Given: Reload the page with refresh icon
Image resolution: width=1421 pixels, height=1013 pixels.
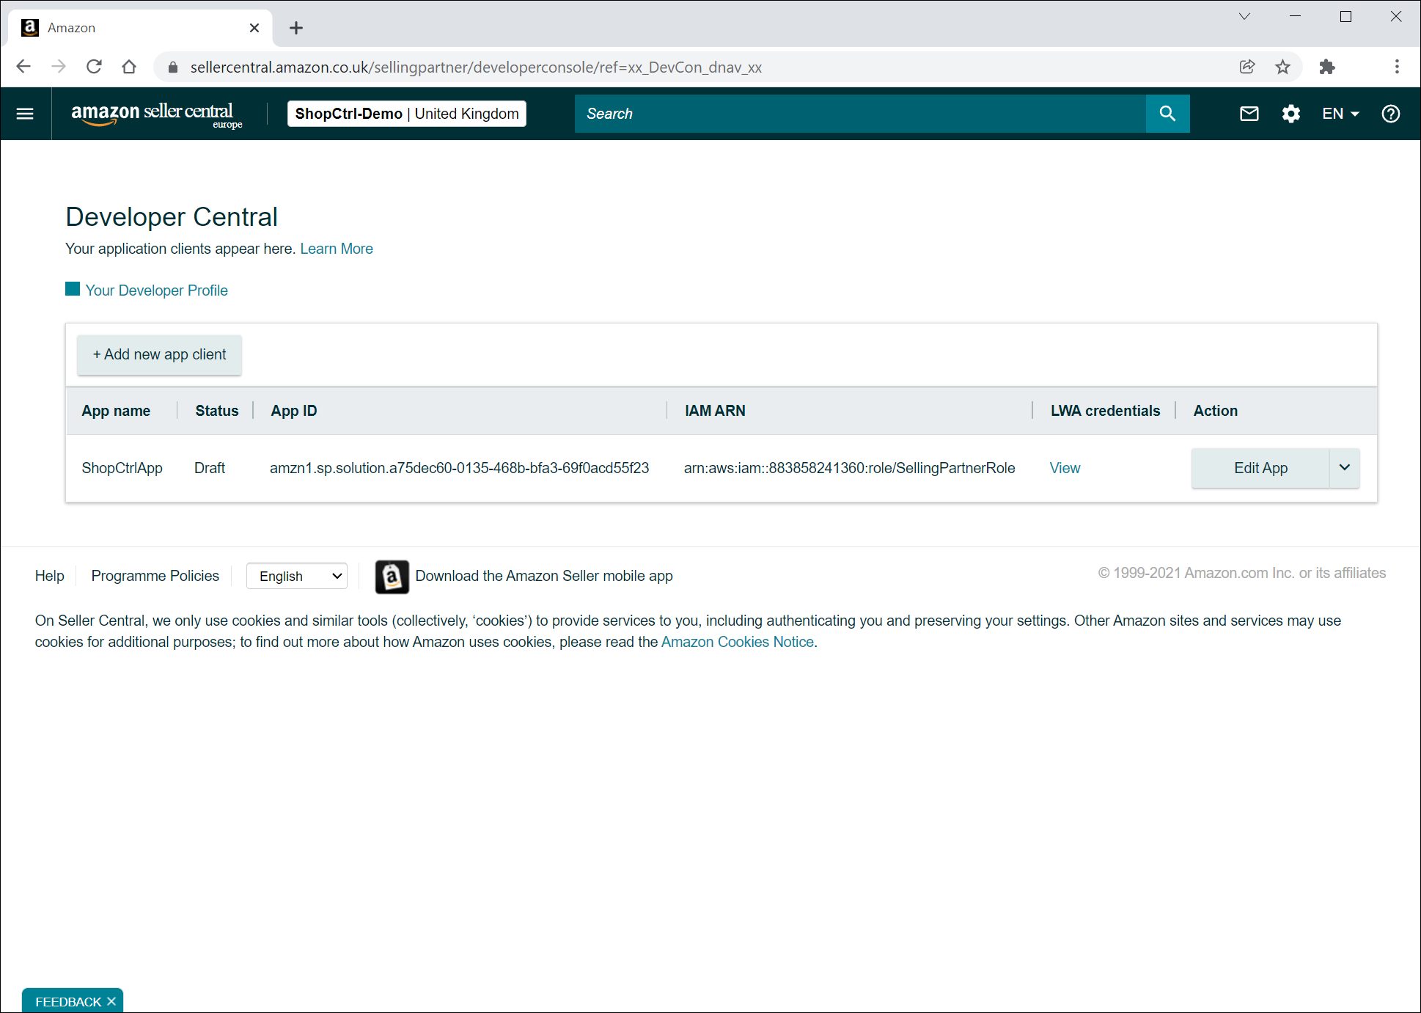Looking at the screenshot, I should [x=94, y=67].
